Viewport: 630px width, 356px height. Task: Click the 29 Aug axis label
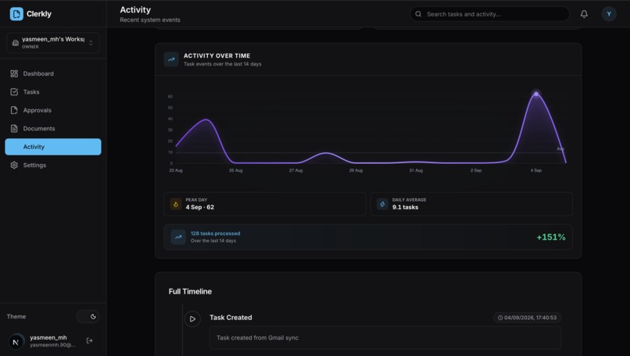click(x=356, y=170)
